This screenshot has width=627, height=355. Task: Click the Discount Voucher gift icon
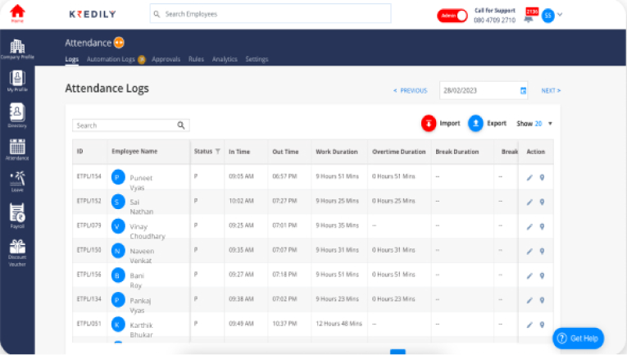tap(16, 247)
